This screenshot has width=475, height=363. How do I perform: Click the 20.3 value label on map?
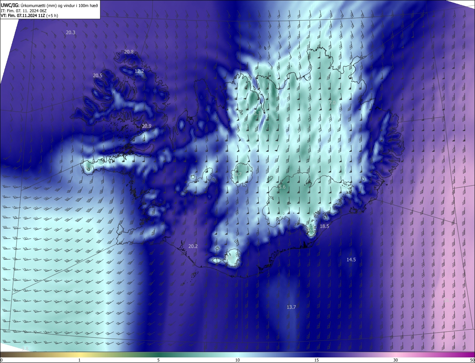tap(71, 33)
